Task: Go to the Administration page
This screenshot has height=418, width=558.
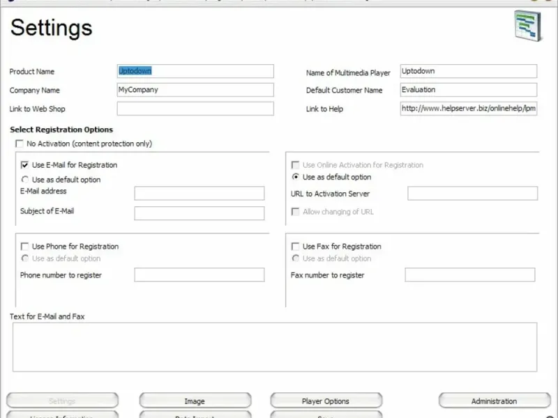Action: point(494,401)
